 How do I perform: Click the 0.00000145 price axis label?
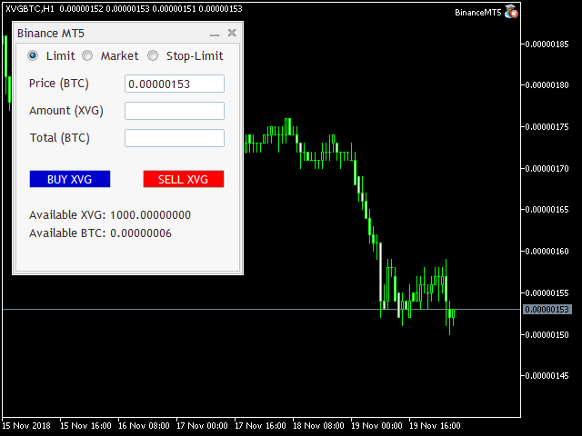click(547, 376)
